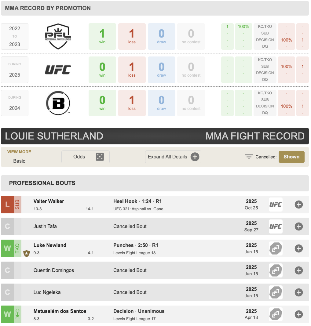Screen dimensions: 311x326
Task: Toggle the Cancelled bouts Shown button
Action: click(x=291, y=157)
